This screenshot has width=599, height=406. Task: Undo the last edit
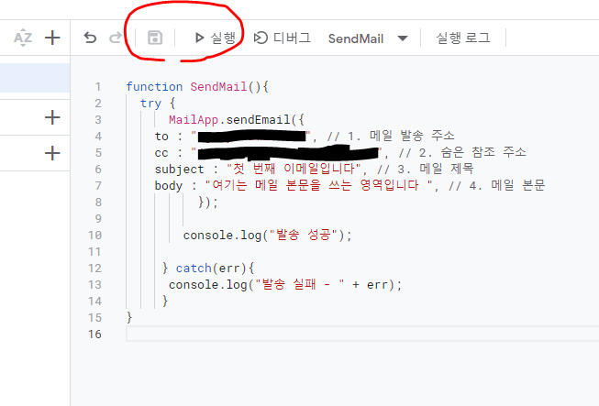(x=90, y=38)
